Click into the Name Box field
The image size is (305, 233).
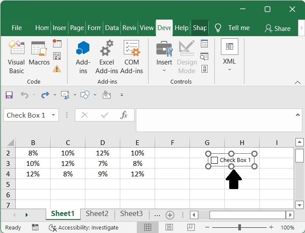point(27,115)
